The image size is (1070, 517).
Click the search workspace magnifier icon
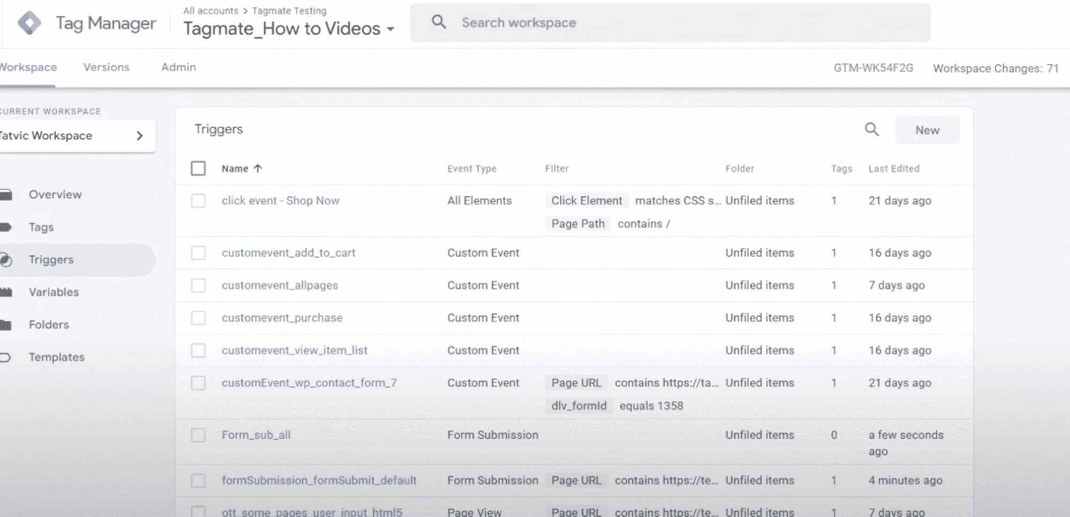point(439,22)
